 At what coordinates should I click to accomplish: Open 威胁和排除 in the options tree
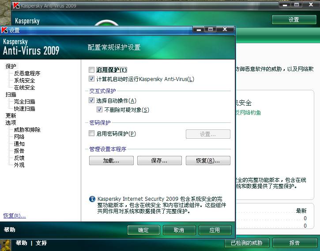tap(27, 130)
